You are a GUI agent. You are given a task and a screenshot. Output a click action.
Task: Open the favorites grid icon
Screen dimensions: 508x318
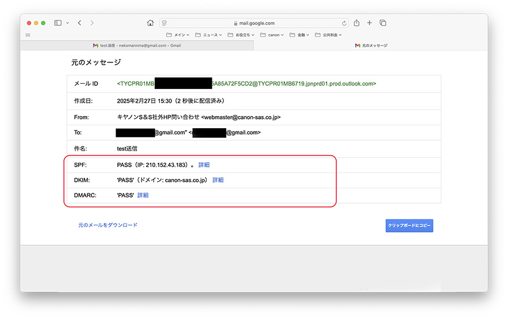[28, 35]
